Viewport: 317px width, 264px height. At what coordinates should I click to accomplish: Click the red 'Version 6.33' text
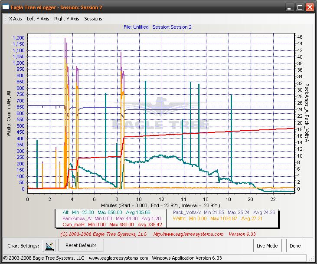tap(242, 234)
